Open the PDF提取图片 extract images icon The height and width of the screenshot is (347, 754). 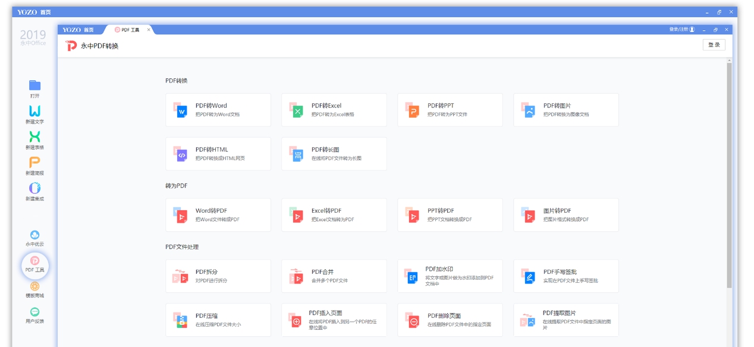(528, 320)
